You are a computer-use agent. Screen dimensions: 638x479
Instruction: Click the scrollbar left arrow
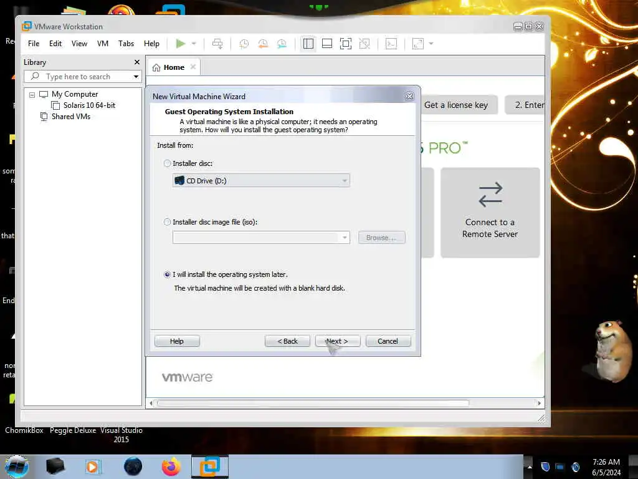point(151,404)
